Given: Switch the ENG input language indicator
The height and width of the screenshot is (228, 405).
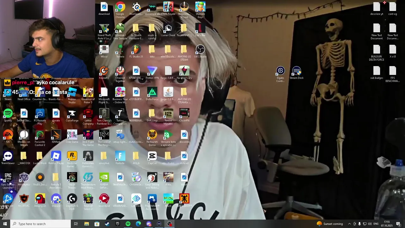Looking at the screenshot, I should click(376, 224).
